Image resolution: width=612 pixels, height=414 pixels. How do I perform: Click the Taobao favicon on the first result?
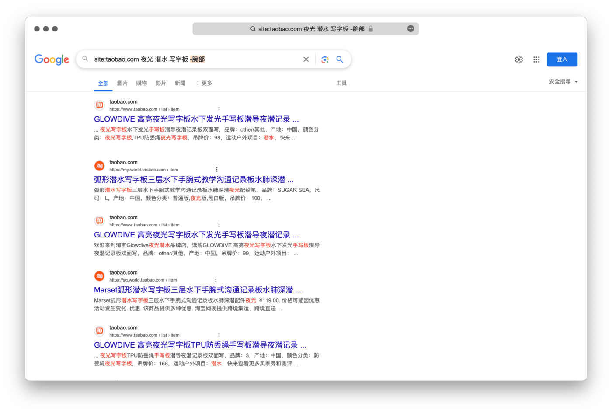(x=99, y=105)
